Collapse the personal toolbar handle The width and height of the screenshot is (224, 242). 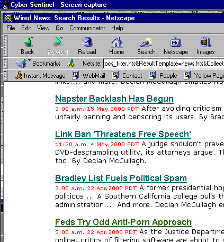5,76
